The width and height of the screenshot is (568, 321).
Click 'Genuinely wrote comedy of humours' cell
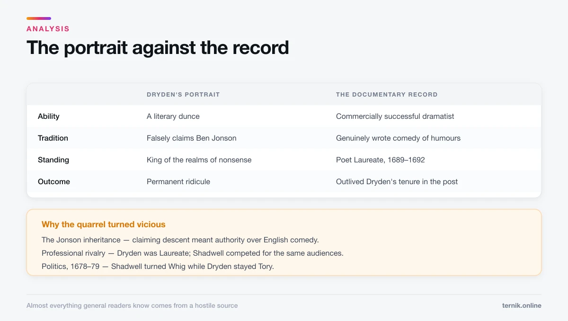click(x=398, y=138)
